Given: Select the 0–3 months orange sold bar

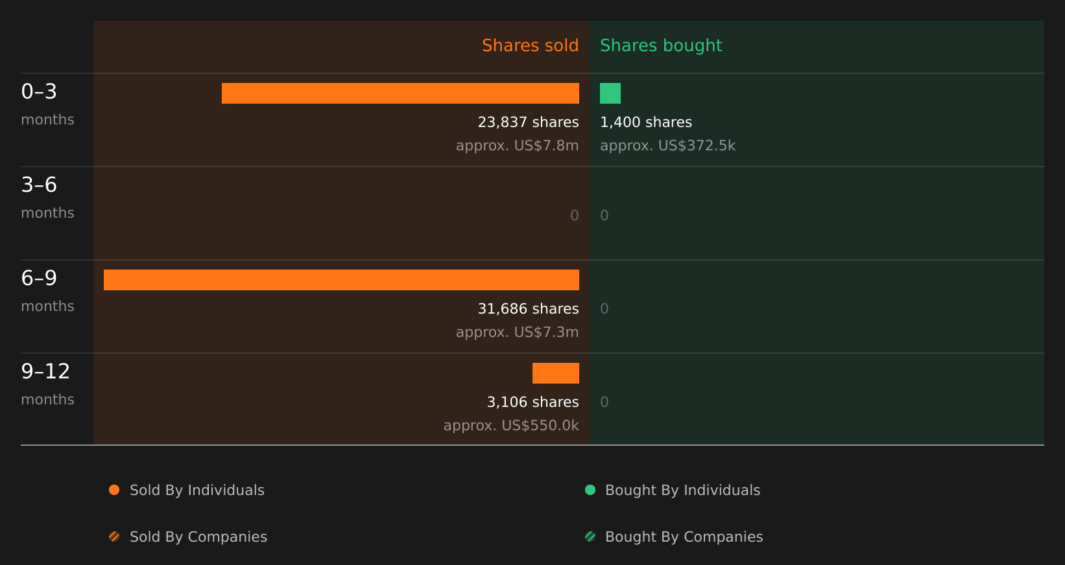Looking at the screenshot, I should coord(400,93).
